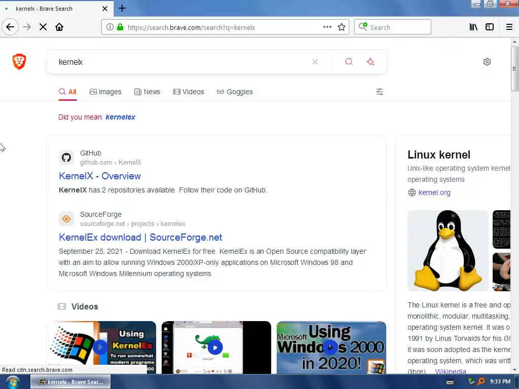Switch to the Images tab
Screen dimensions: 519x389
coord(105,92)
